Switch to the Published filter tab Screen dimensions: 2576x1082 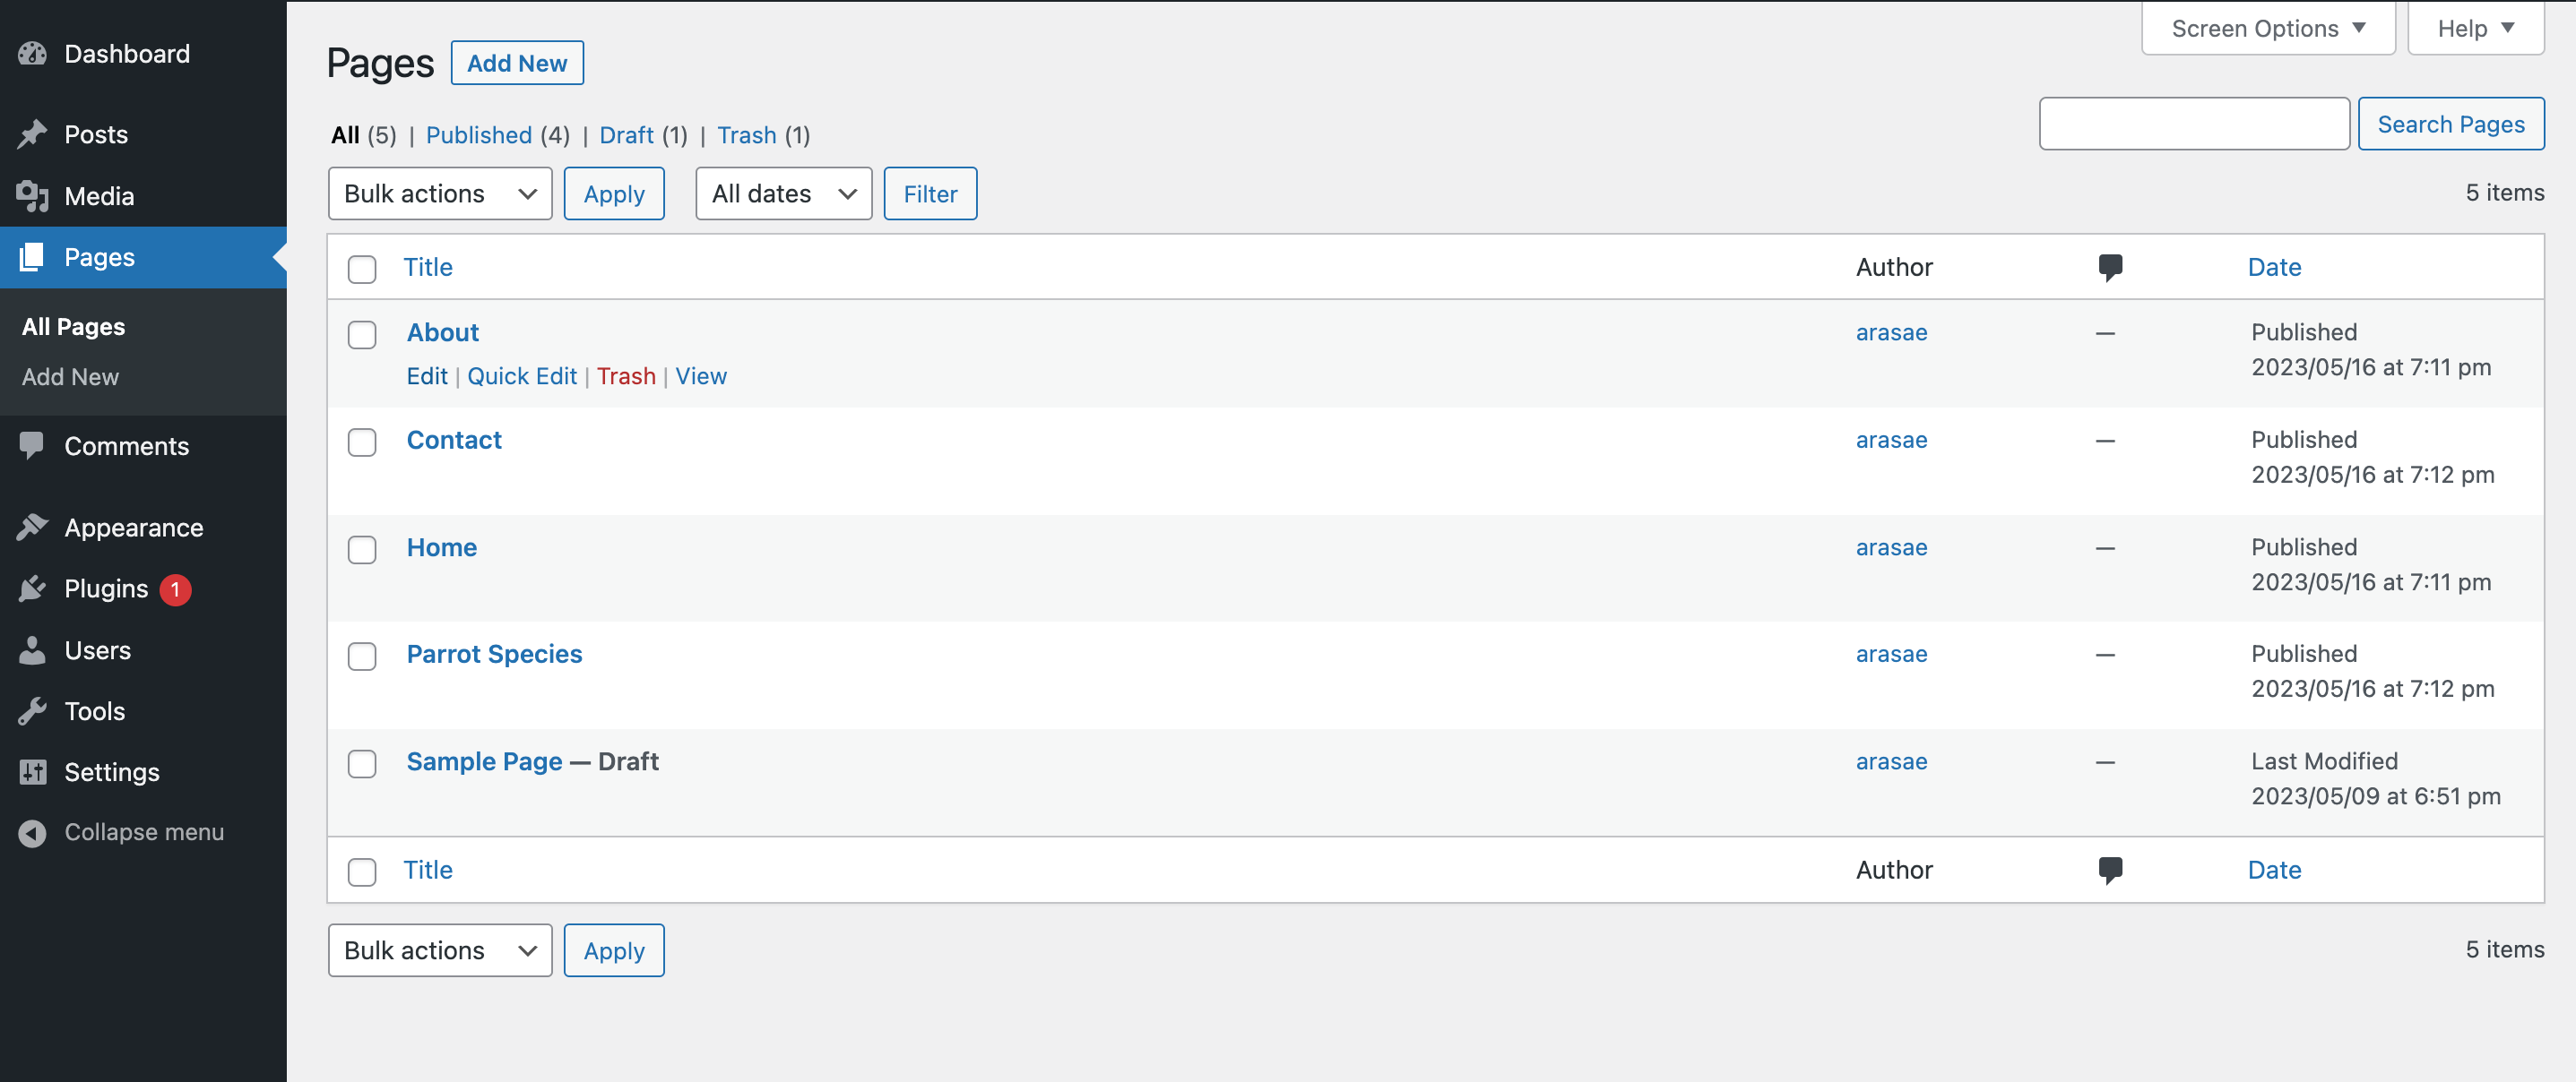(478, 135)
